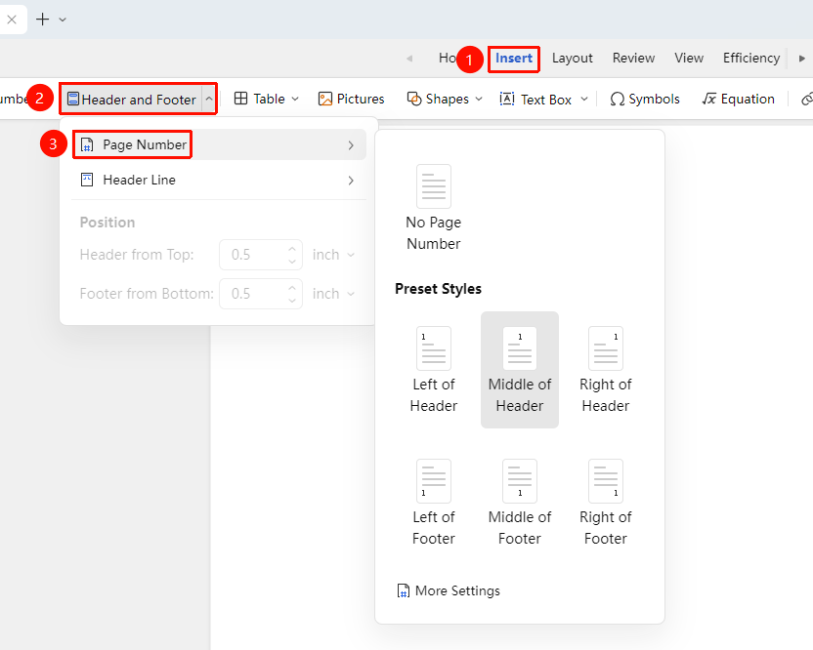The image size is (813, 650).
Task: Close the current document tab
Action: click(x=12, y=20)
